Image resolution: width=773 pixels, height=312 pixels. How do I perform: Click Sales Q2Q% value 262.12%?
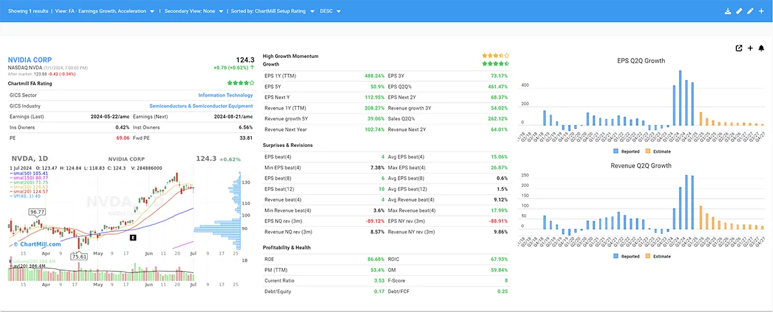(x=498, y=119)
